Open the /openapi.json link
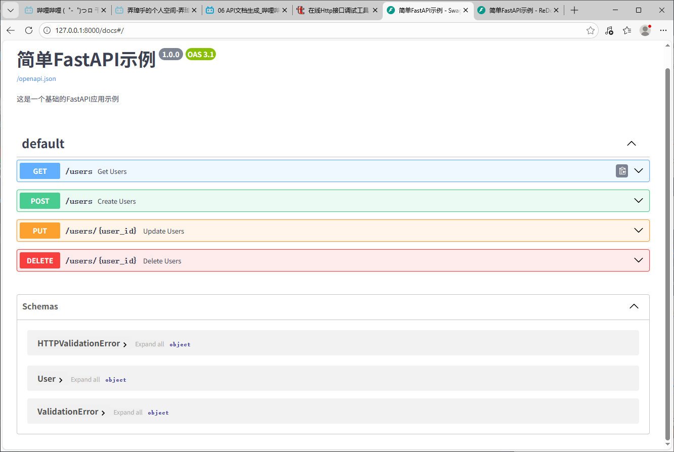Viewport: 674px width, 452px height. point(36,79)
